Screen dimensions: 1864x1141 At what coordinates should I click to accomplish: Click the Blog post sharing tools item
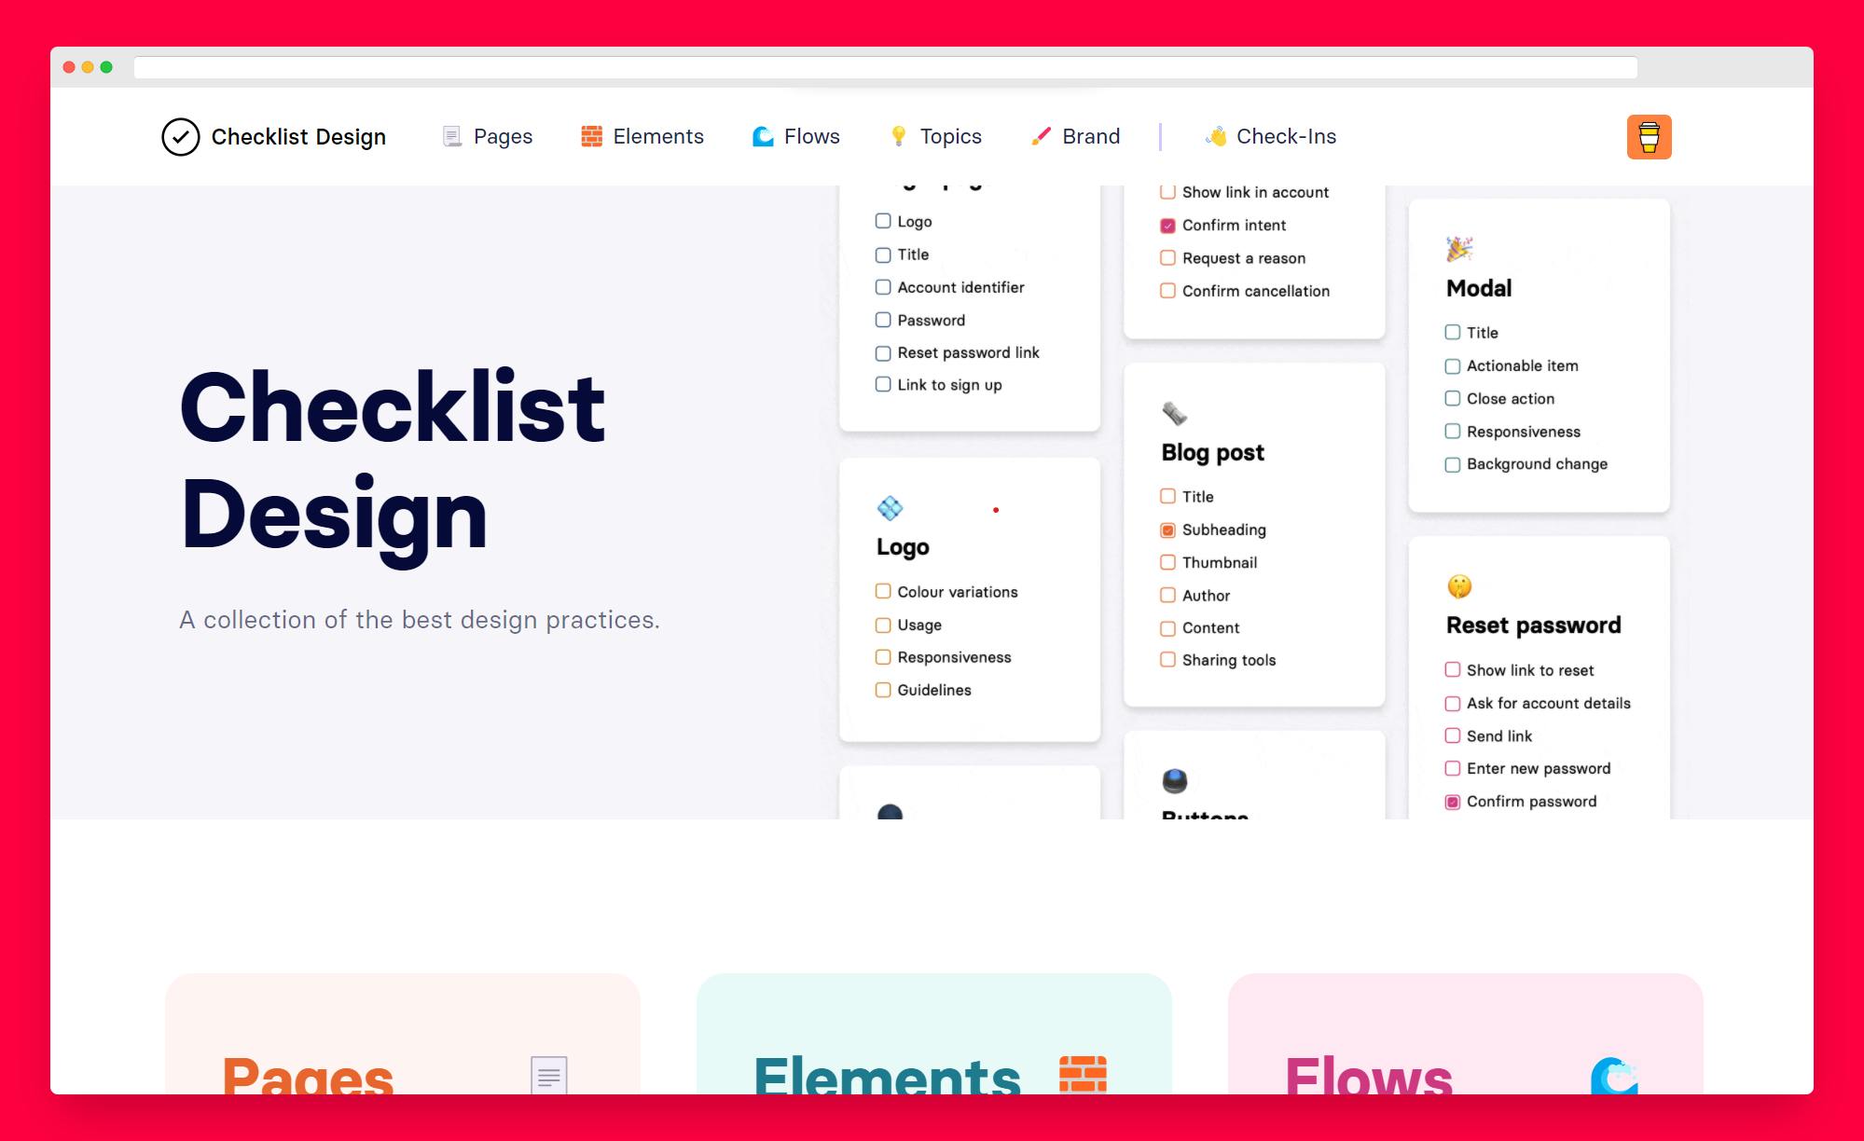1225,659
